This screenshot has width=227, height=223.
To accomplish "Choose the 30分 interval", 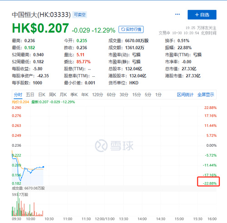I will pos(124,95).
